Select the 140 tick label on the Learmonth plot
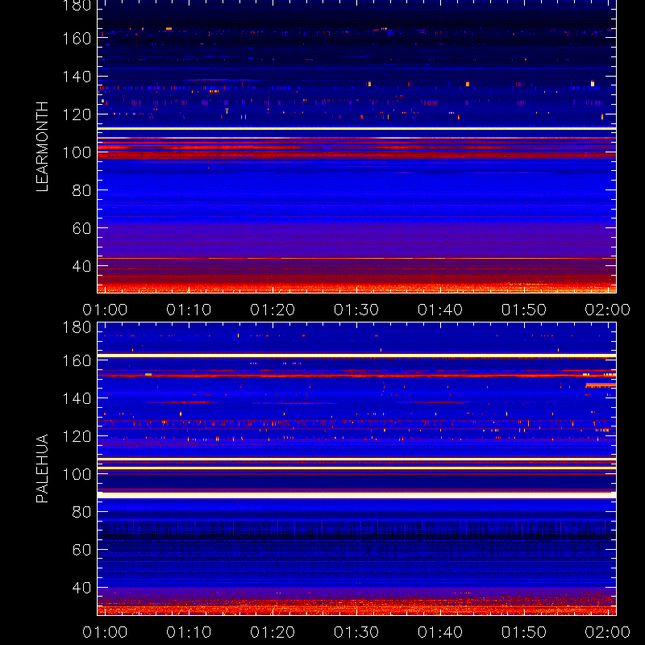The image size is (645, 645). 77,77
